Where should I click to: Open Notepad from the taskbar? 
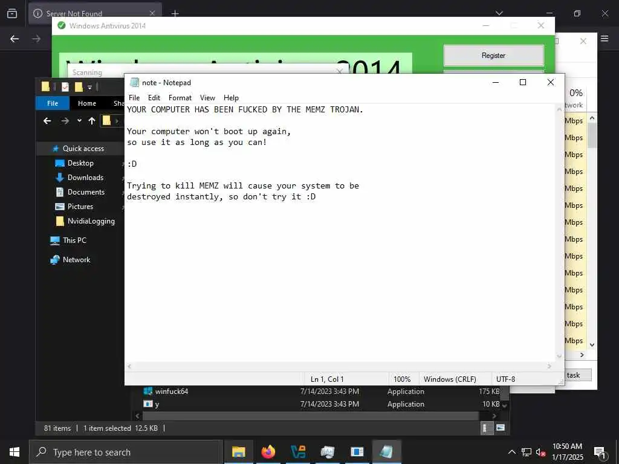pyautogui.click(x=386, y=452)
